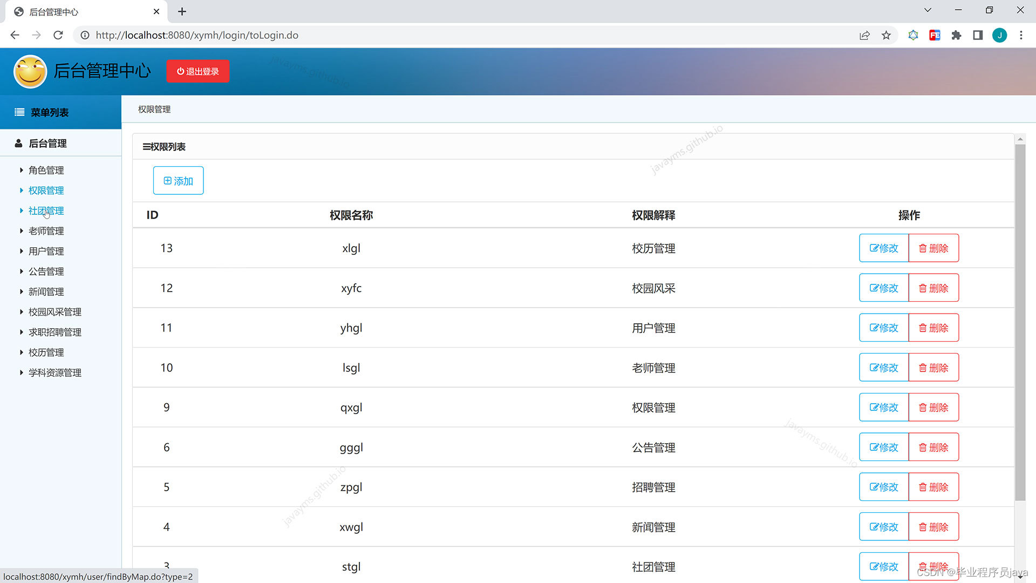
Task: Open 求职招聘管理 in the sidebar
Action: [x=54, y=332]
